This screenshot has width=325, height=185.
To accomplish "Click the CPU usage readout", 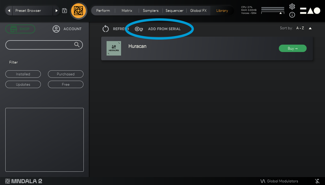I will [247, 7].
